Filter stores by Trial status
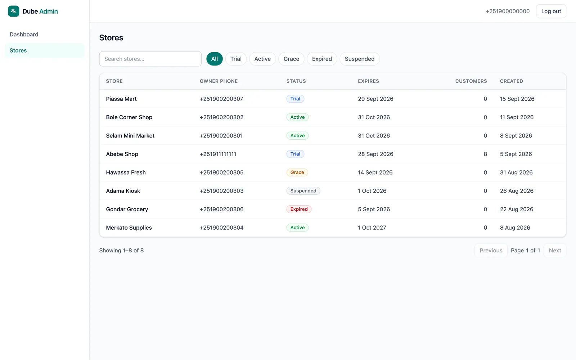 point(236,59)
